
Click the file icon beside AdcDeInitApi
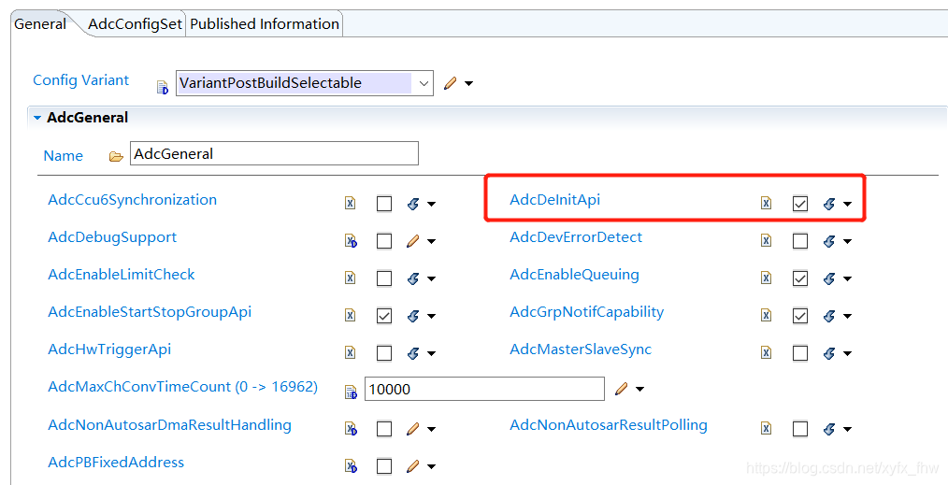click(766, 204)
